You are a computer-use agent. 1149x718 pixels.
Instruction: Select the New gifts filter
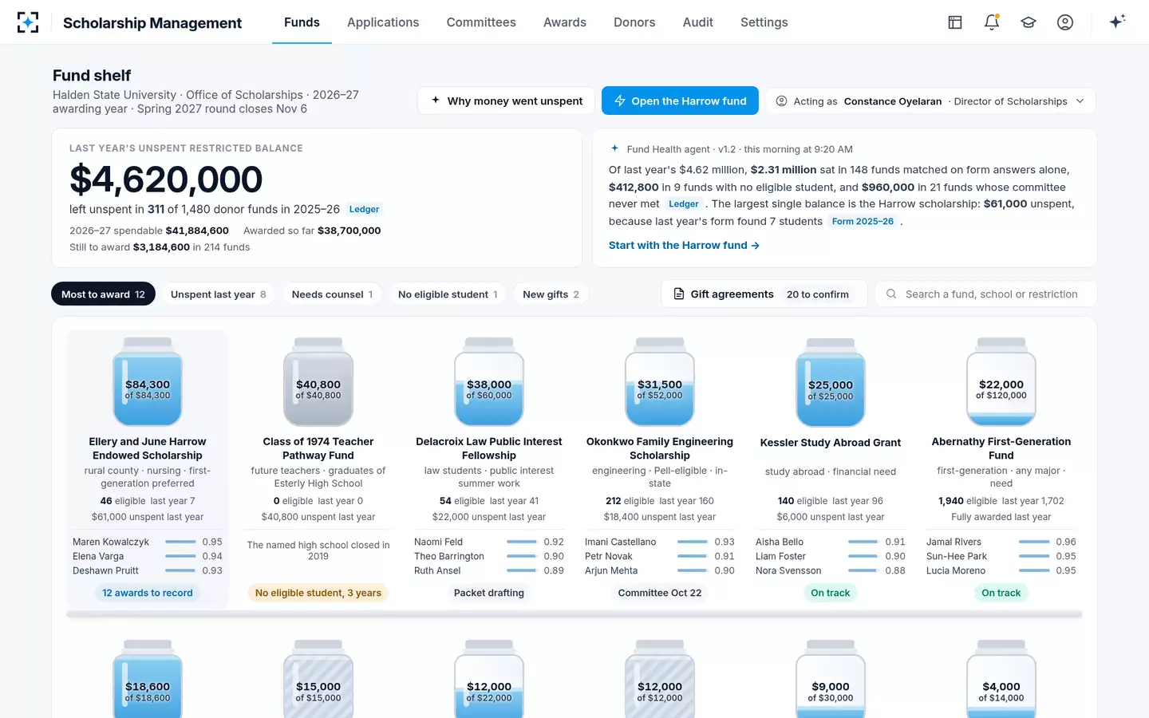551,294
